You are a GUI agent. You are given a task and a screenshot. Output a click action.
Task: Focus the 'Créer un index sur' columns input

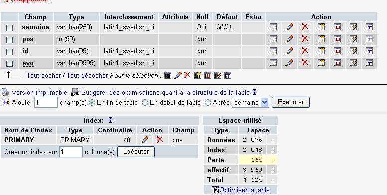[71, 152]
